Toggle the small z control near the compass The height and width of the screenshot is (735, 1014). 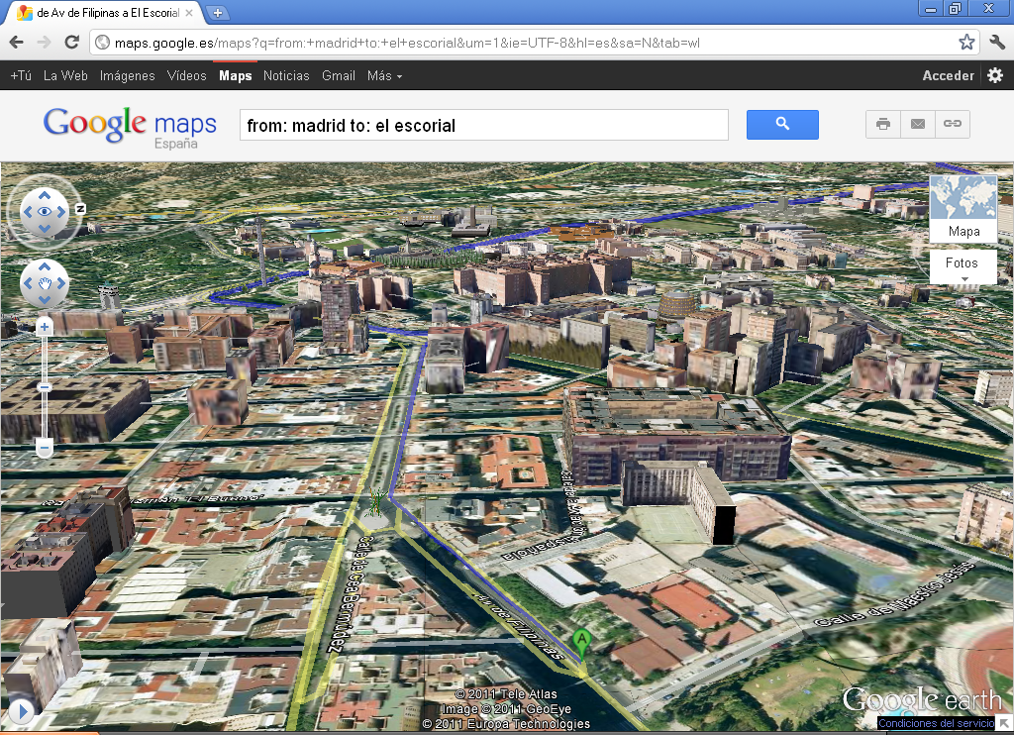click(x=80, y=208)
